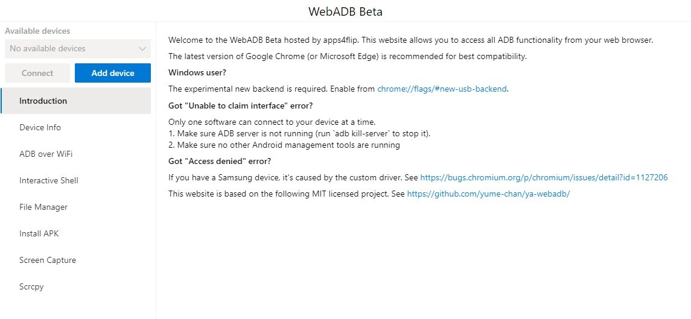Go to ADB over WiFi

[x=46, y=154]
